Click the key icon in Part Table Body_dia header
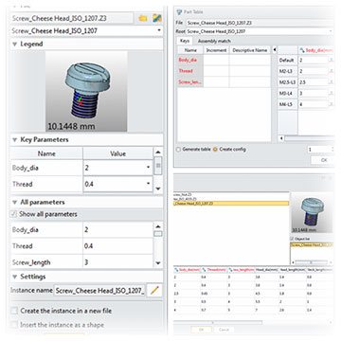The image size is (341, 341). (x=302, y=50)
